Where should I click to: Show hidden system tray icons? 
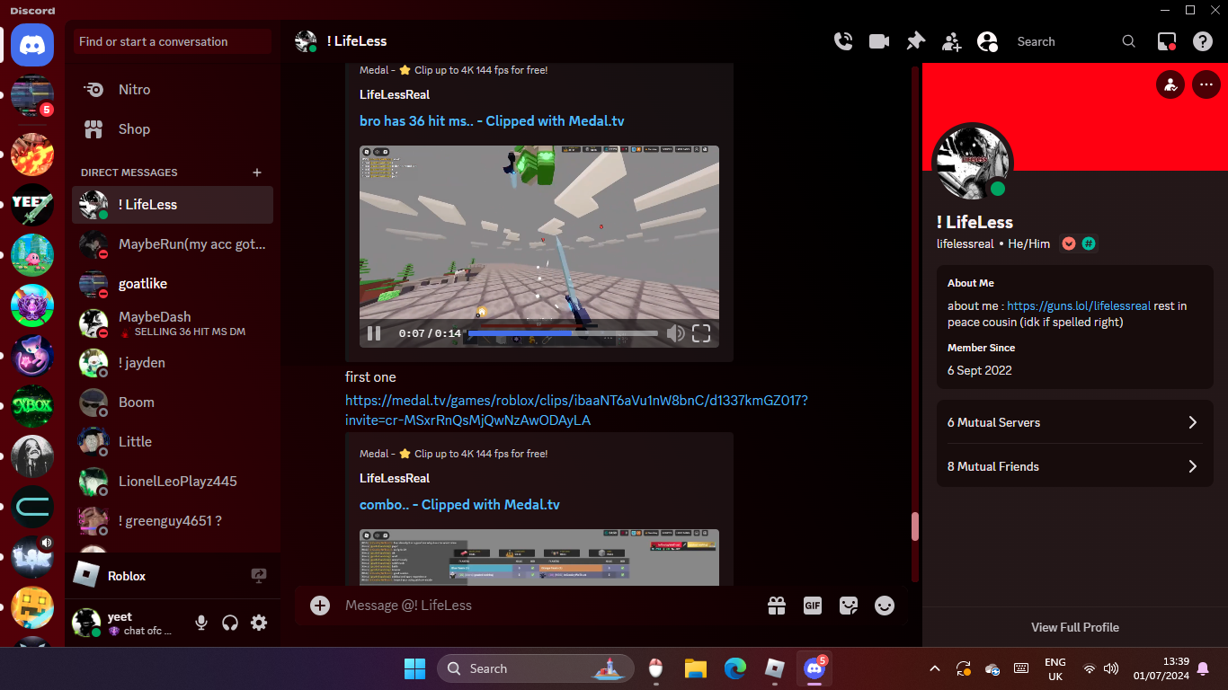pos(935,668)
